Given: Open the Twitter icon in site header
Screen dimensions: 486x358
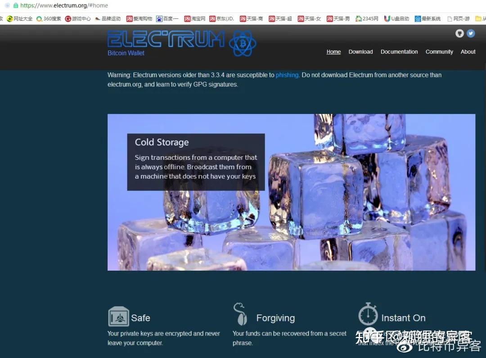Looking at the screenshot, I should click(471, 33).
